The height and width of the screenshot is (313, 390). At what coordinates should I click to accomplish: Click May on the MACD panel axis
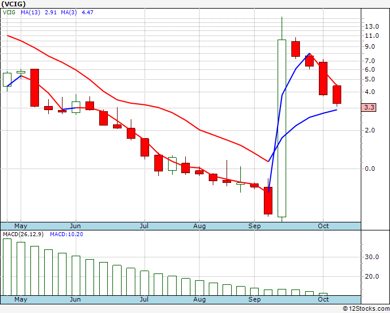pyautogui.click(x=21, y=299)
